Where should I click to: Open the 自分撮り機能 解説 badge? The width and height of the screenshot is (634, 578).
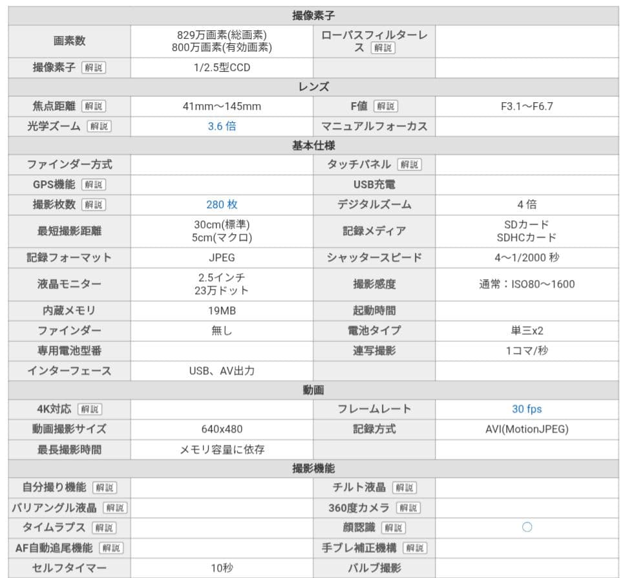104,488
